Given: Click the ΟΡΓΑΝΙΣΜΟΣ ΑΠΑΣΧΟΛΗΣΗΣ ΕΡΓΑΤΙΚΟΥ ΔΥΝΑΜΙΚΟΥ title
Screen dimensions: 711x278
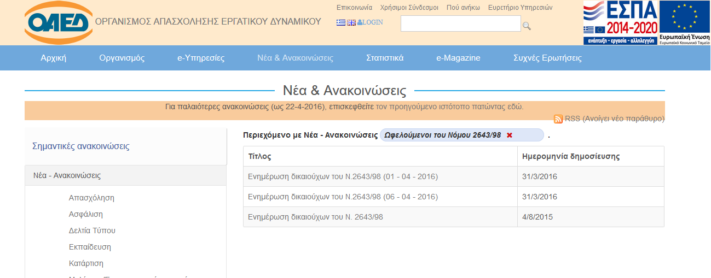Looking at the screenshot, I should point(208,22).
